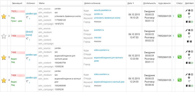Open the security.avantern.ru link

click(x=102, y=10)
